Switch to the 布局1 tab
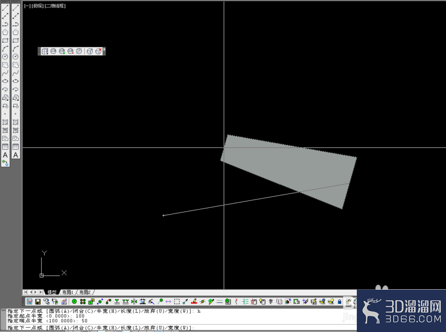The width and height of the screenshot is (446, 332). coord(68,292)
